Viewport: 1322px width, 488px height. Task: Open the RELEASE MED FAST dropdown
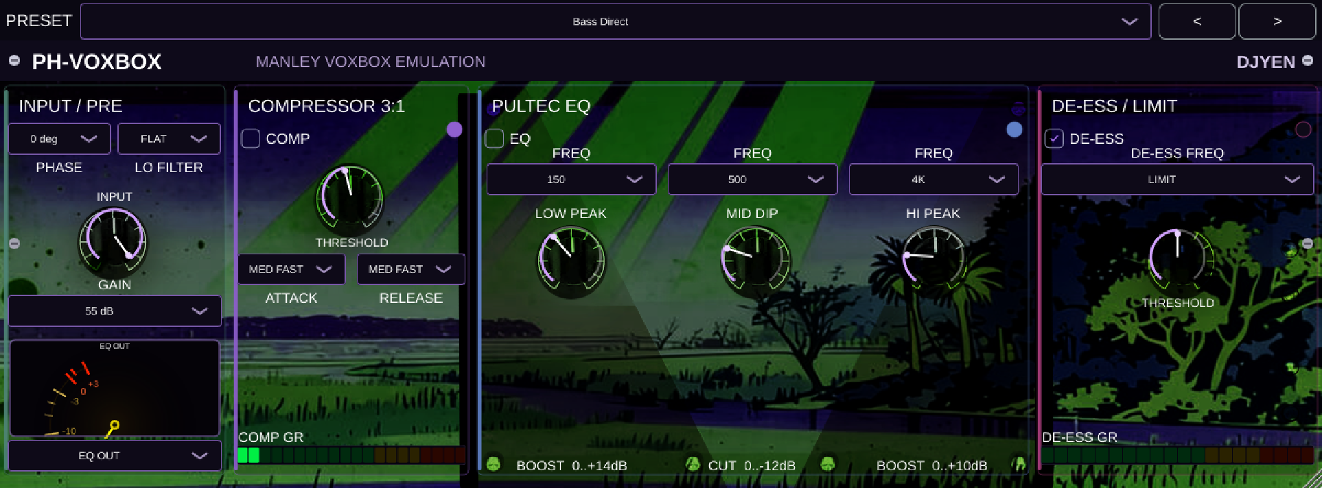[x=410, y=269]
